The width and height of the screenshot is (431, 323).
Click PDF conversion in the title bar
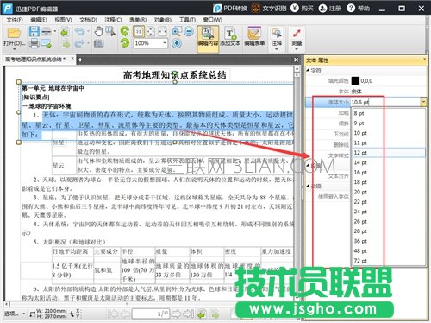tap(230, 9)
